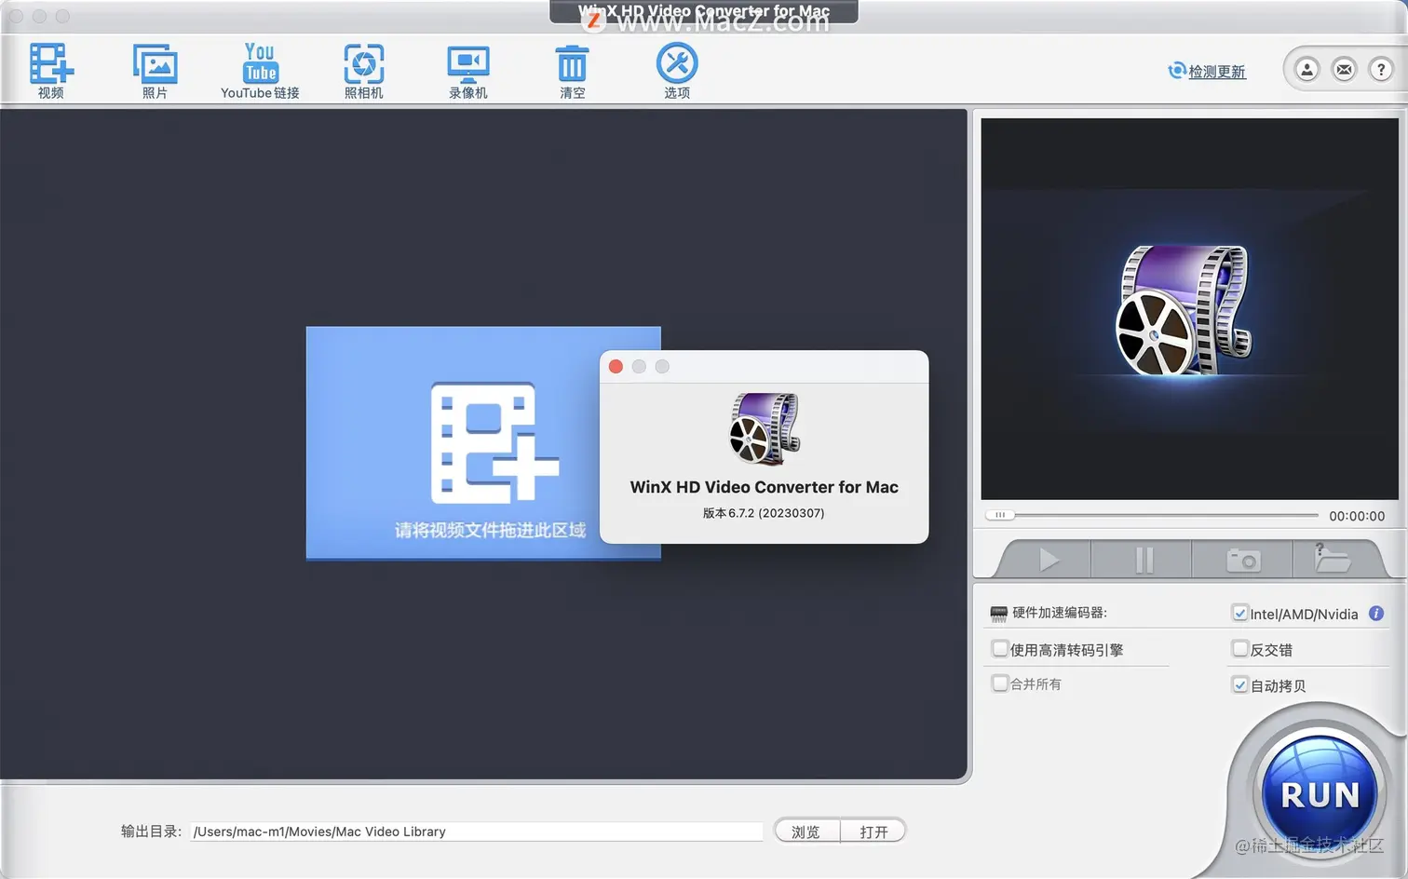
Task: Click the info icon beside Intel/AMD/Nvidia
Action: click(x=1375, y=614)
